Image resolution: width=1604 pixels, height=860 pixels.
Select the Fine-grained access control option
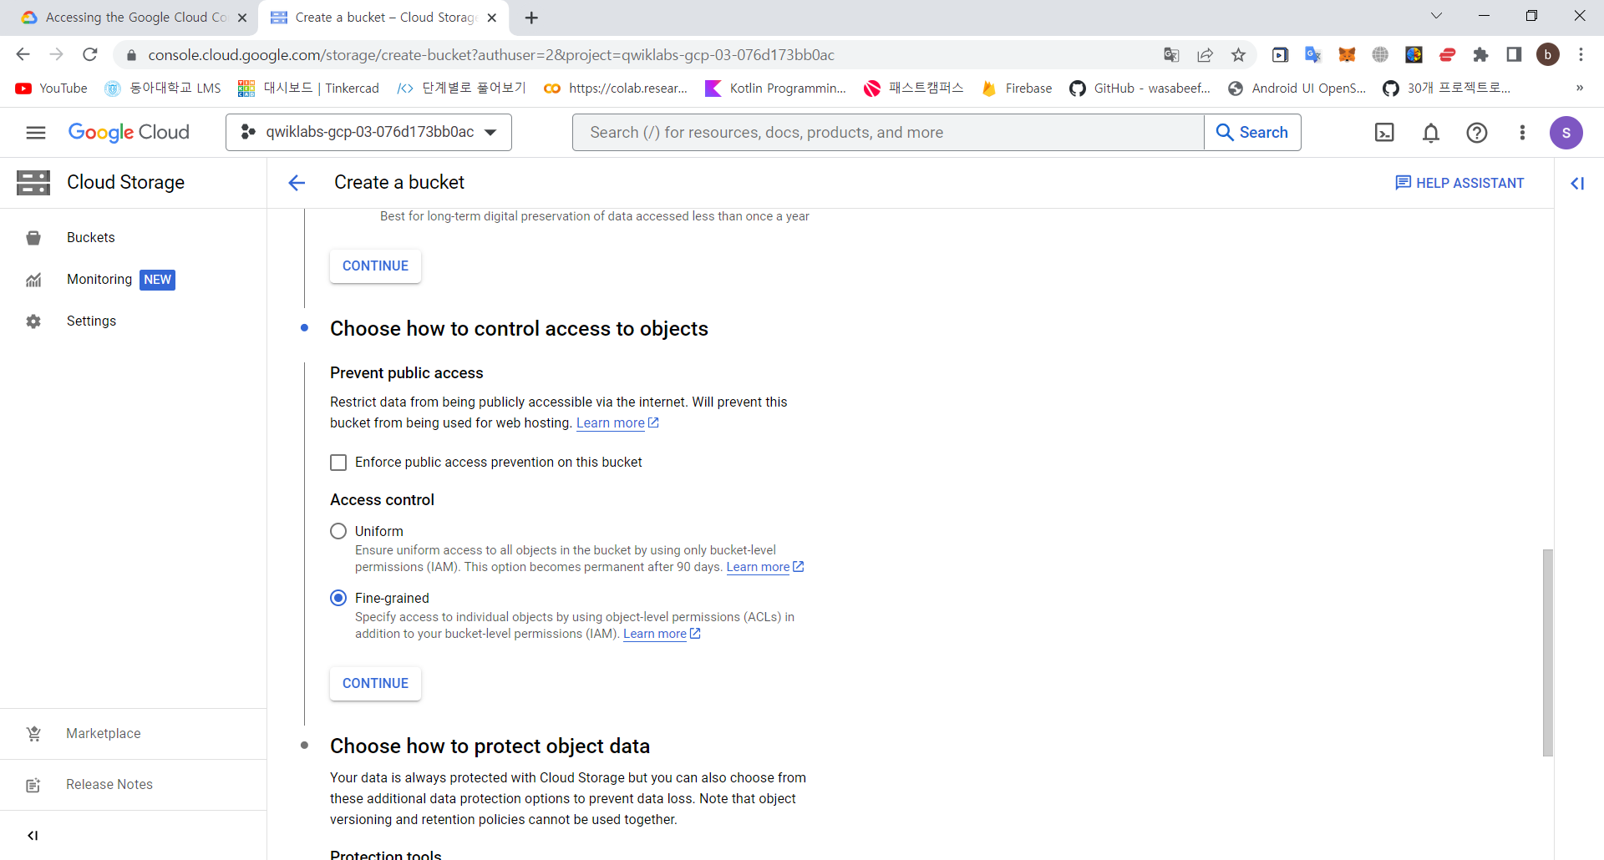[338, 598]
